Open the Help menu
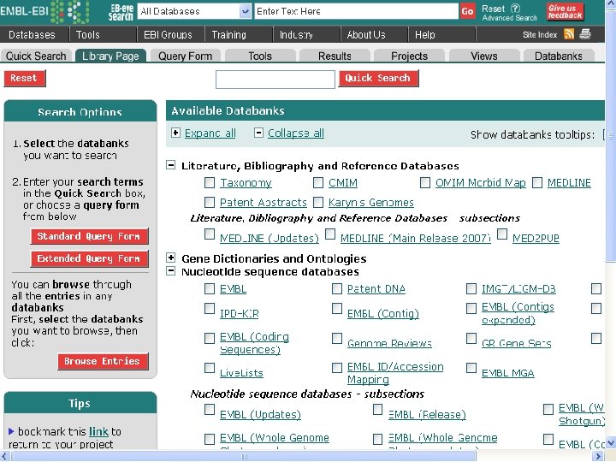 tap(424, 34)
